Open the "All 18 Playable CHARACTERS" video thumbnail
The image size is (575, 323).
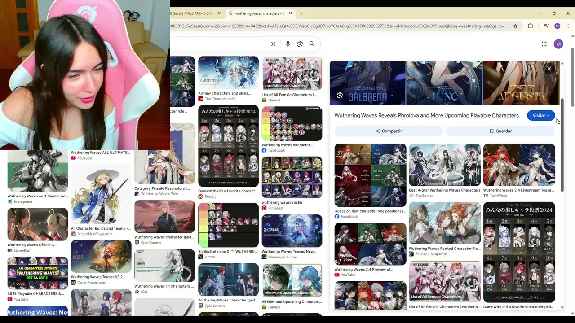pos(38,273)
